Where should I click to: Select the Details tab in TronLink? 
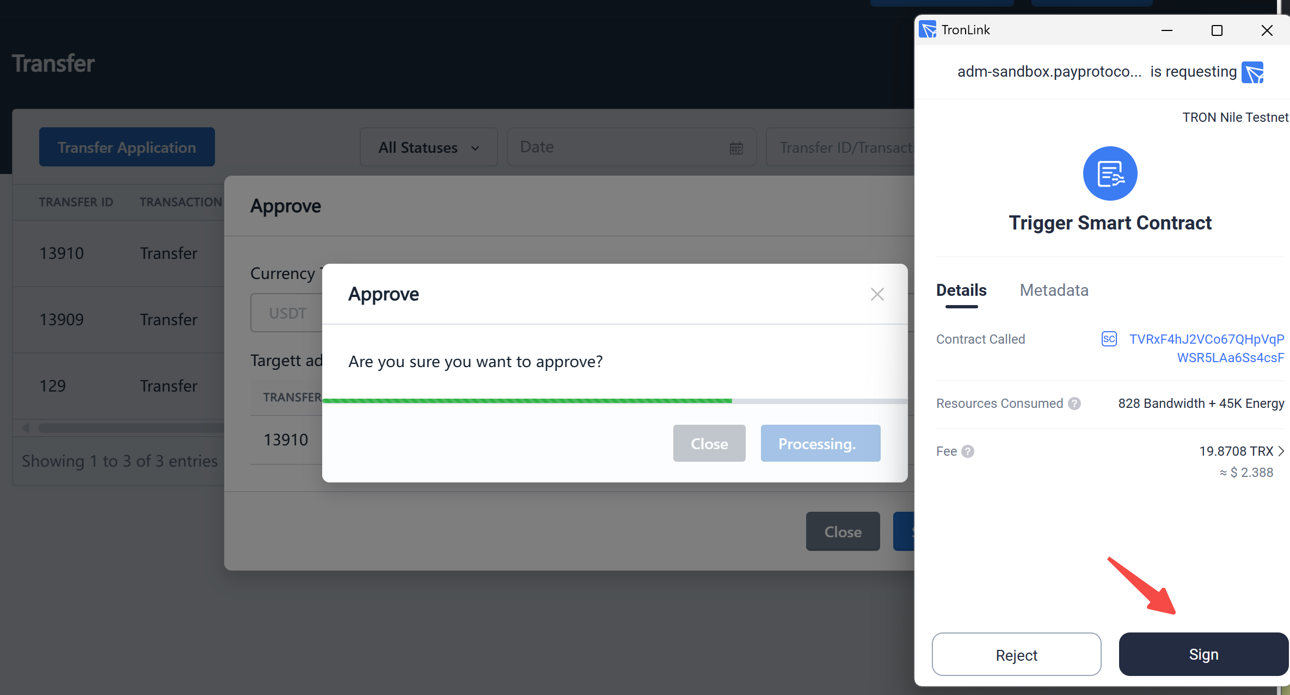pyautogui.click(x=960, y=289)
